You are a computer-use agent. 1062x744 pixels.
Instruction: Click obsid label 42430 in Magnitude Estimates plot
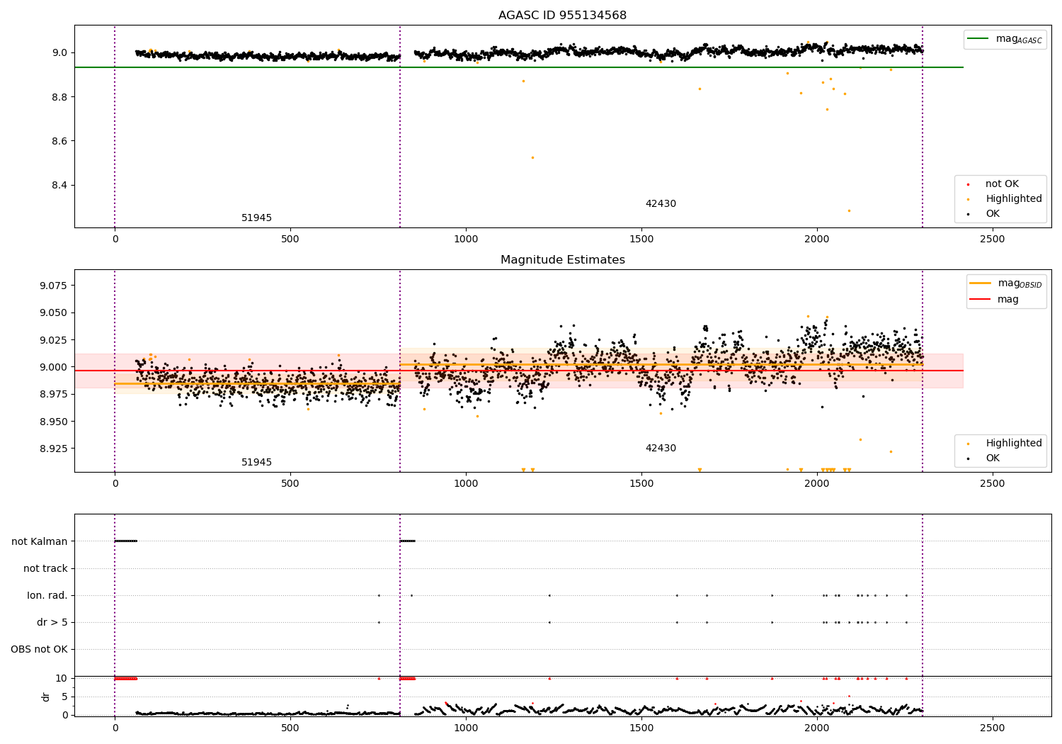(x=661, y=449)
